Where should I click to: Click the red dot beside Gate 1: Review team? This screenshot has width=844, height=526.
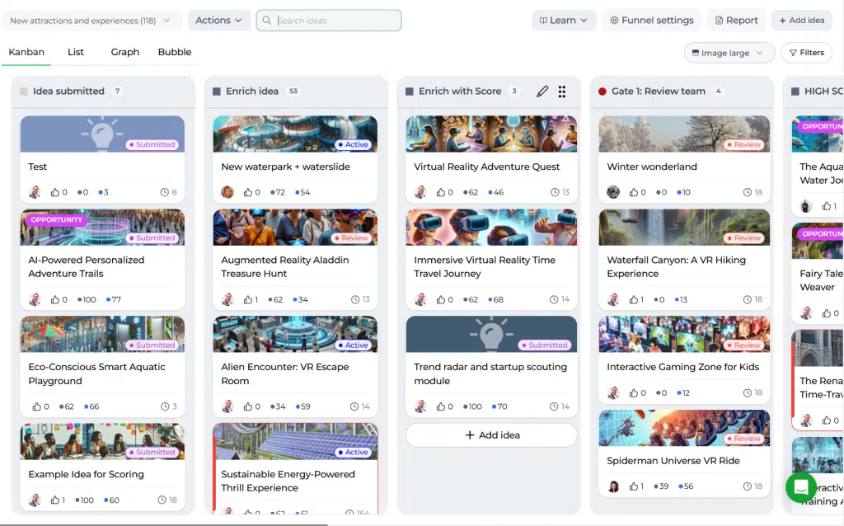[603, 92]
